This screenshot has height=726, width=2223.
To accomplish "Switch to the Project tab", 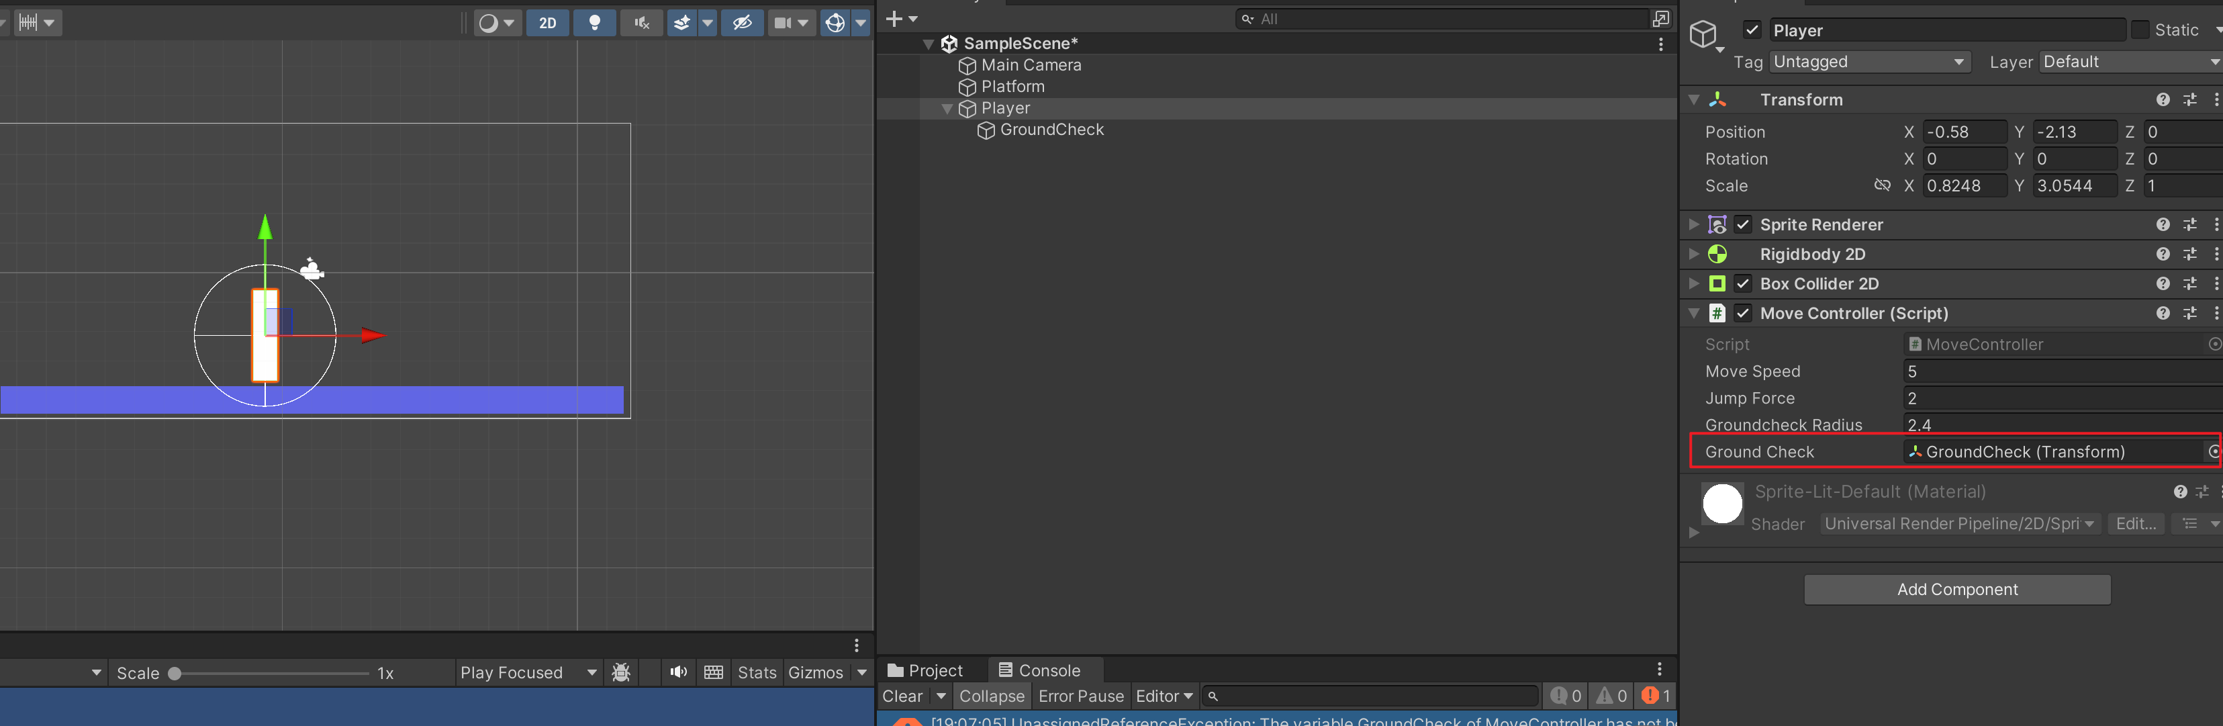I will [925, 671].
